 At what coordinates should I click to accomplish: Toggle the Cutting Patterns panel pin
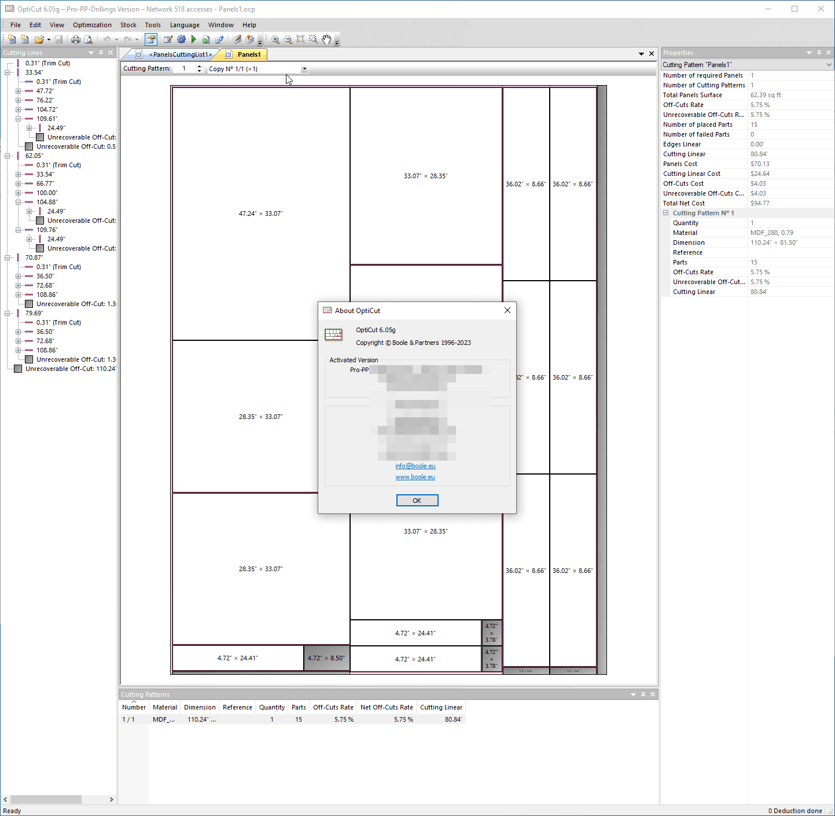643,694
